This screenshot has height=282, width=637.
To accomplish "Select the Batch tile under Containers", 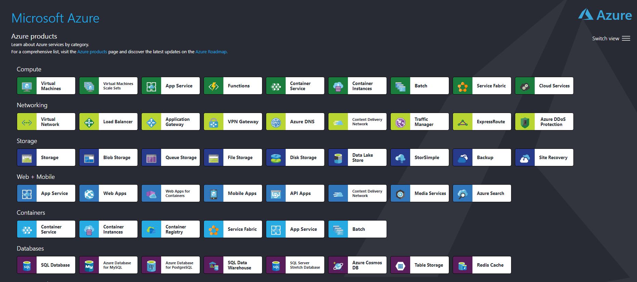I will (x=357, y=229).
